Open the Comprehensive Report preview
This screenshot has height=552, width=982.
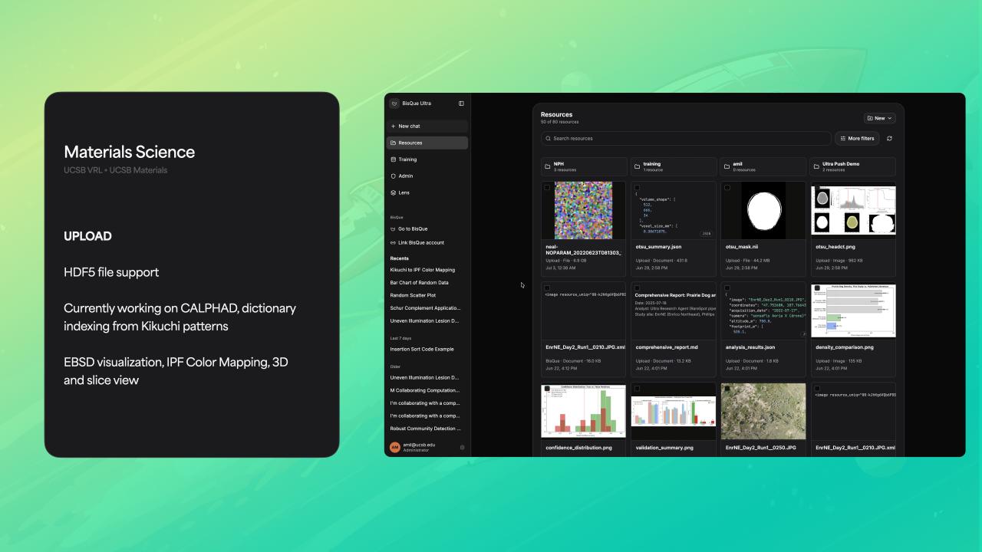[674, 310]
